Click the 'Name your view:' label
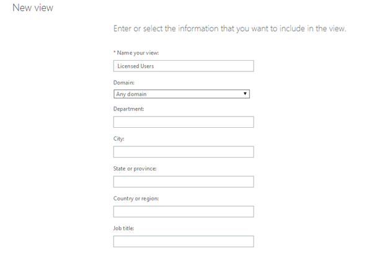387x255 pixels. click(138, 52)
